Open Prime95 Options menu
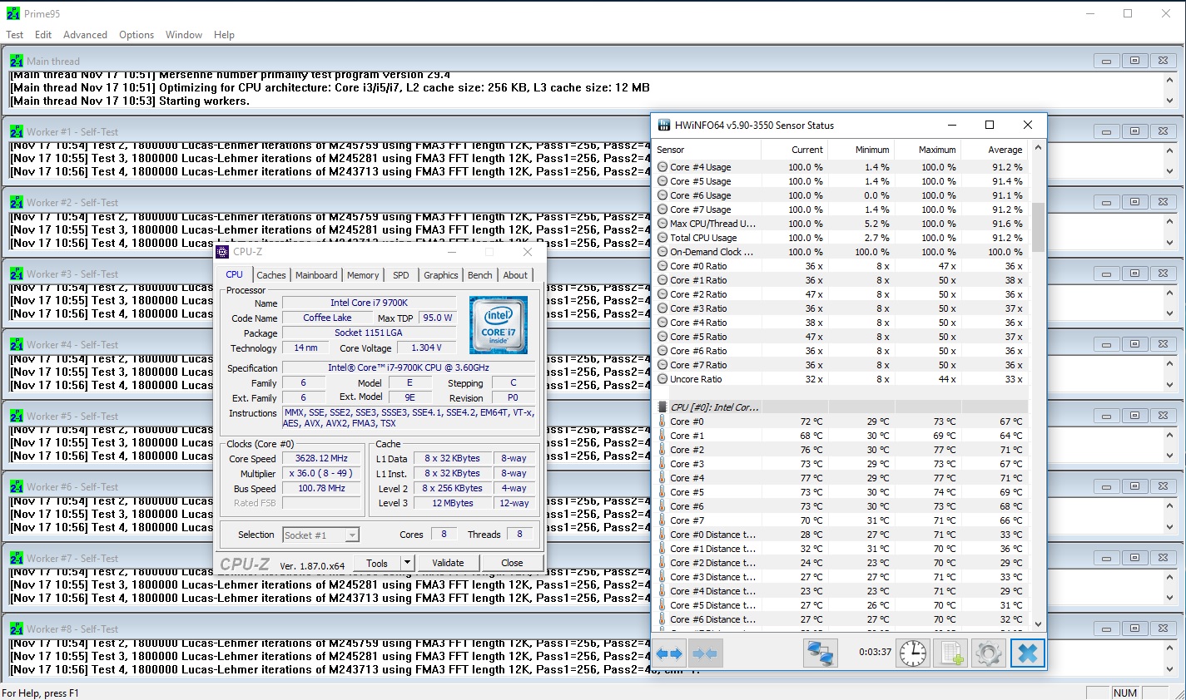Image resolution: width=1186 pixels, height=700 pixels. click(x=136, y=35)
